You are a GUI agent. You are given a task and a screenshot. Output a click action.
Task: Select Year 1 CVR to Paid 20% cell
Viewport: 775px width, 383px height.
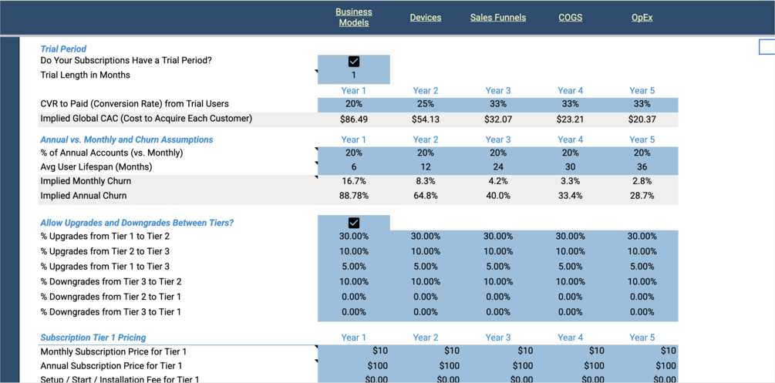pyautogui.click(x=354, y=104)
